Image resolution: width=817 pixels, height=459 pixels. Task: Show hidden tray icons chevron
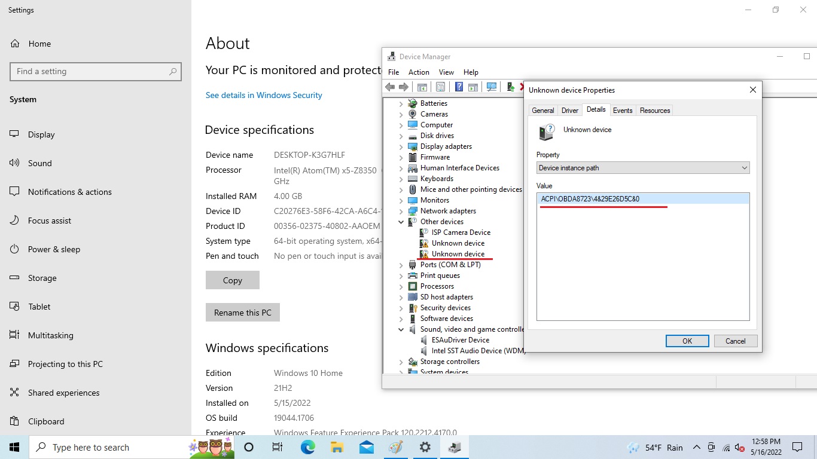pyautogui.click(x=697, y=448)
